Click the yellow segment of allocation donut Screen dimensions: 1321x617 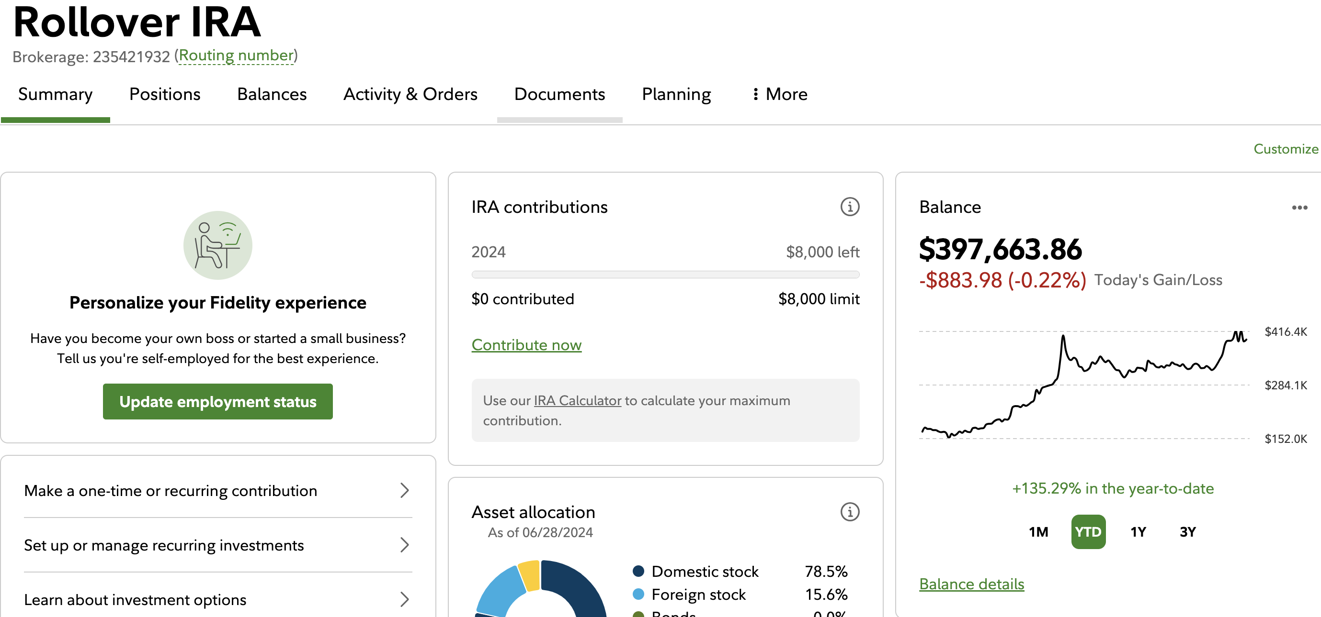[530, 575]
